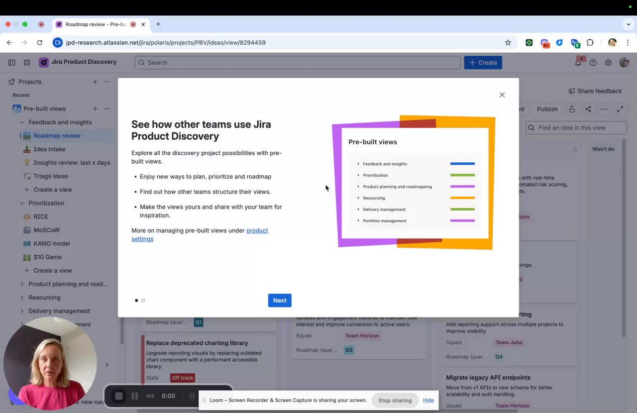Bookmark page with star icon
The width and height of the screenshot is (637, 413).
pyautogui.click(x=508, y=43)
